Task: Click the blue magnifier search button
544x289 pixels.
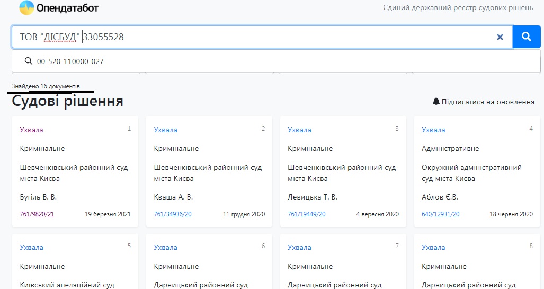Action: click(527, 37)
